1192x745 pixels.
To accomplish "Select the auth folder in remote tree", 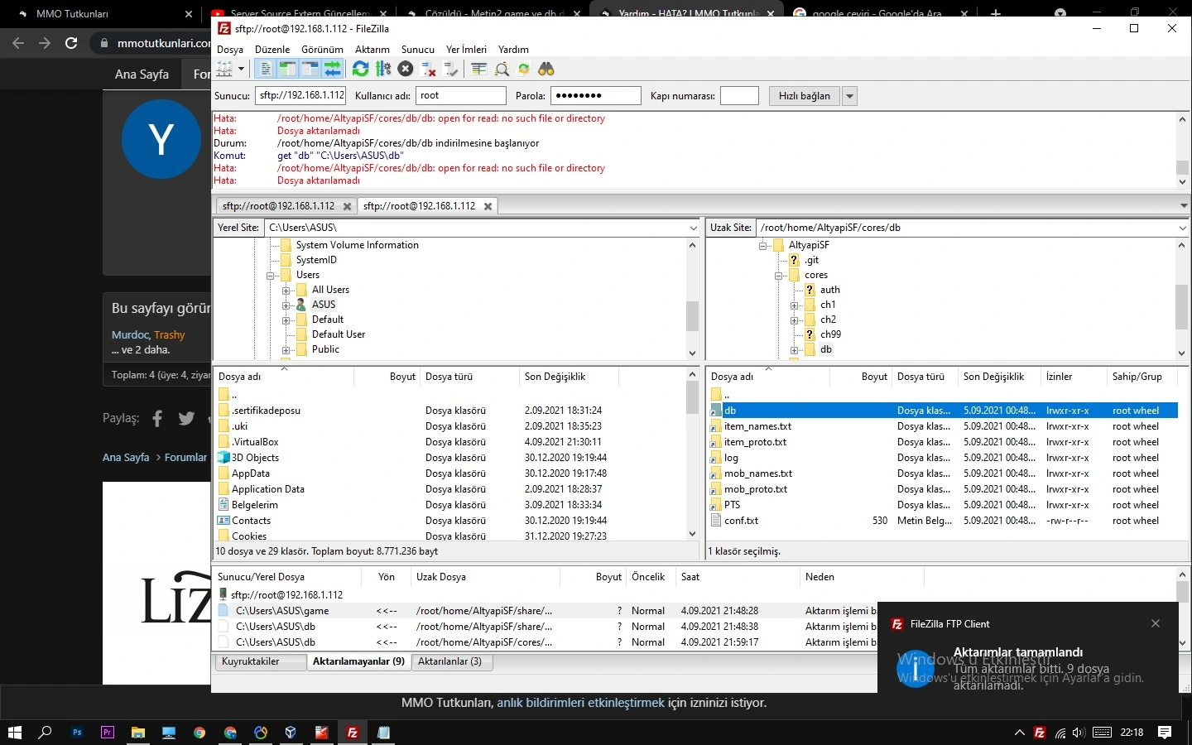I will pyautogui.click(x=829, y=290).
